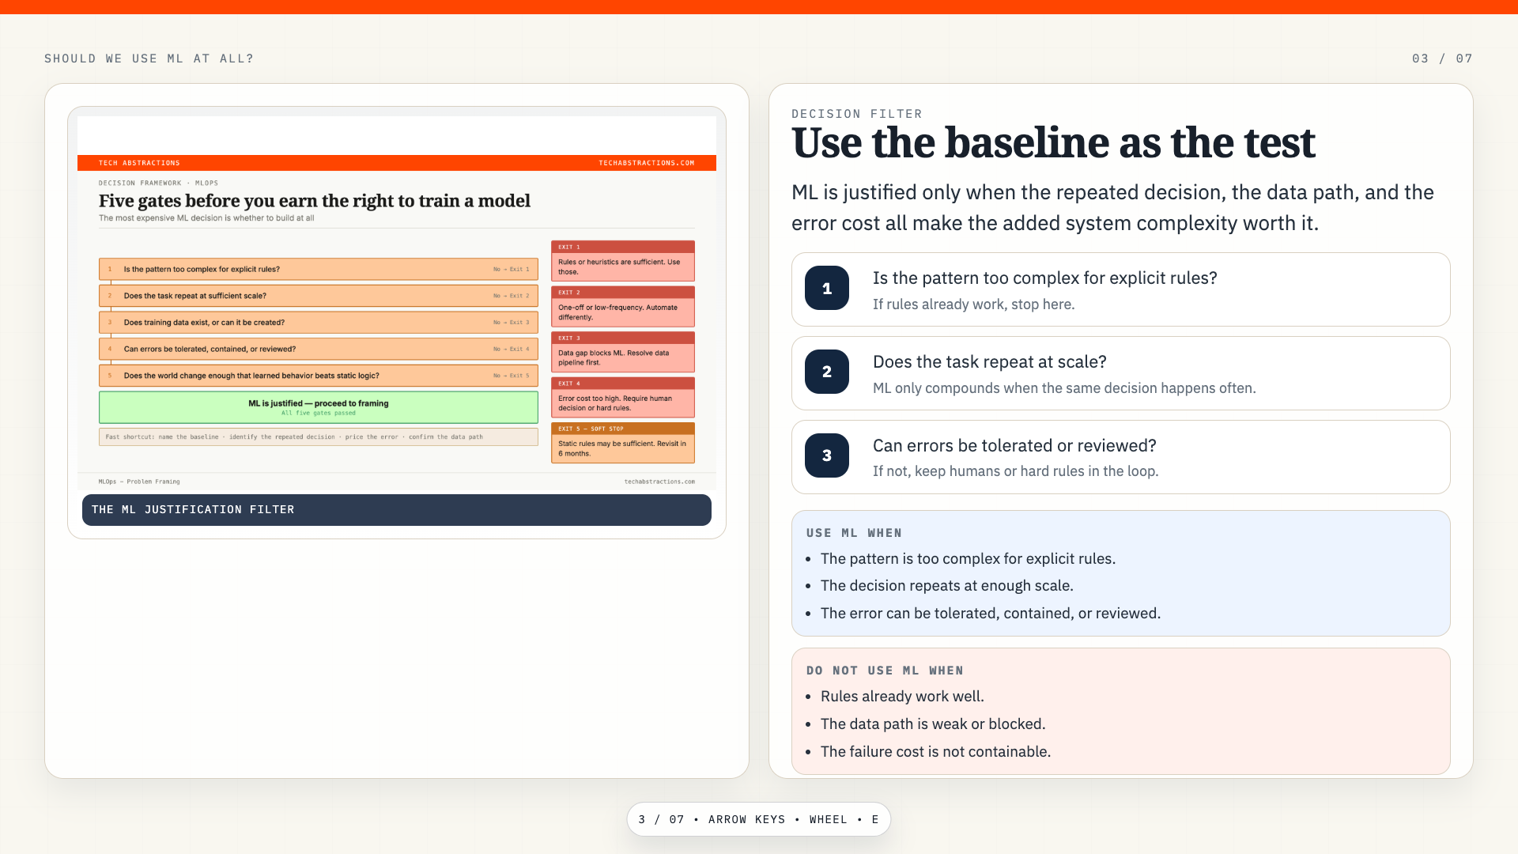This screenshot has width=1518, height=854.
Task: Click the number 1 badge icon
Action: [827, 289]
